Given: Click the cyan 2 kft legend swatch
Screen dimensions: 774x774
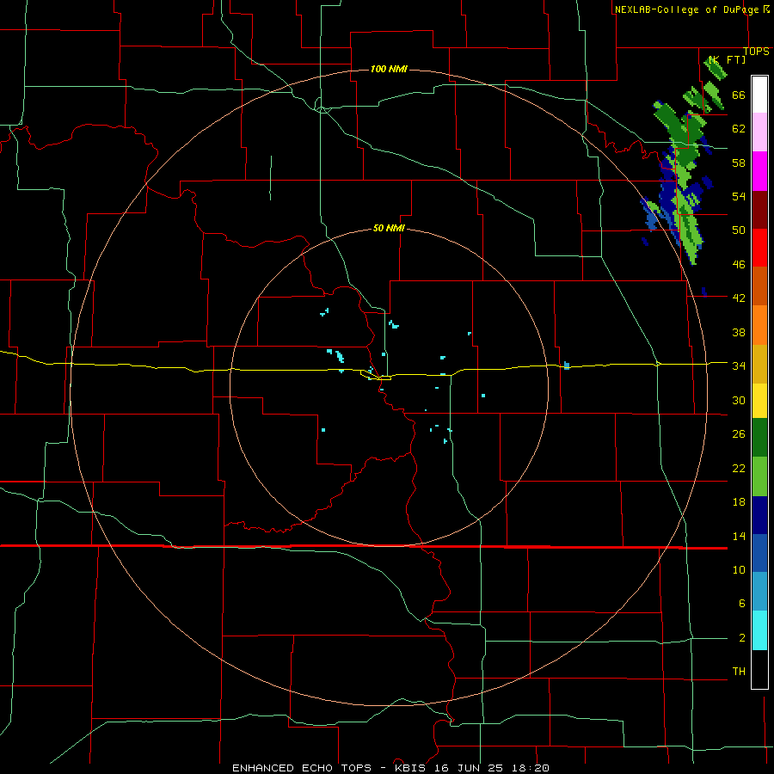Looking at the screenshot, I should coord(759,630).
